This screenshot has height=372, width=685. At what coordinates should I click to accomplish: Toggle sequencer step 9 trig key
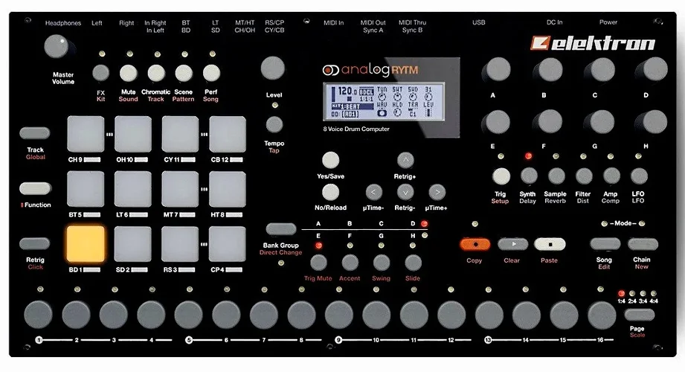point(339,314)
